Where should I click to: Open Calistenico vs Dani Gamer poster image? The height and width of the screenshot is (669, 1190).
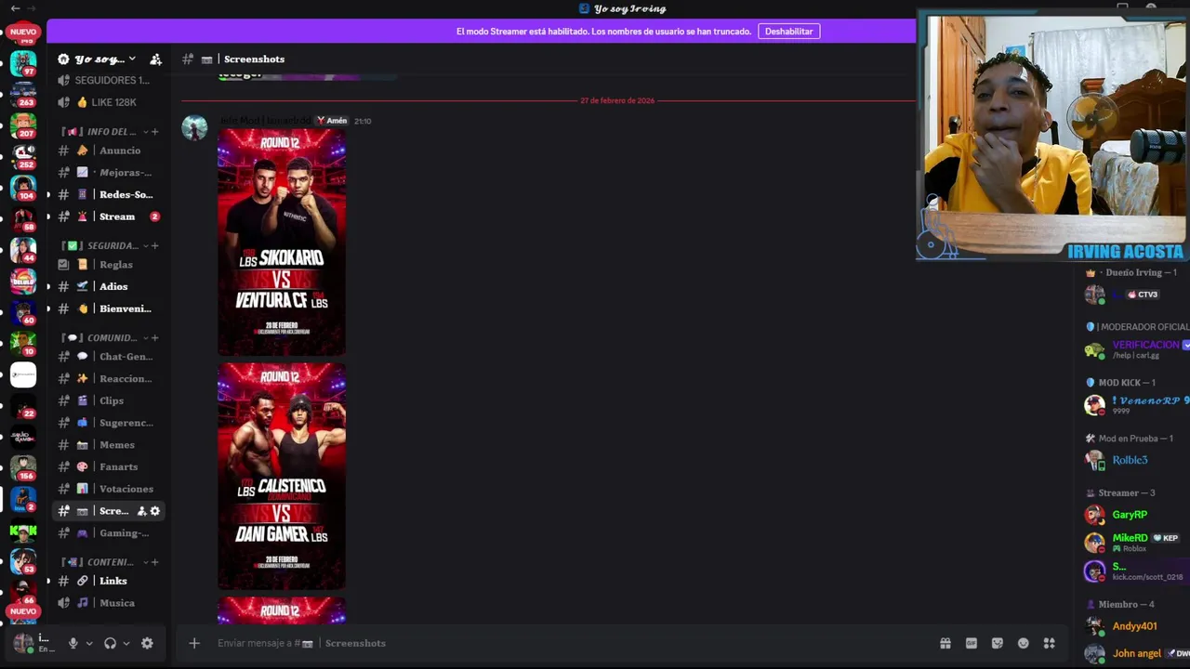[x=282, y=476]
